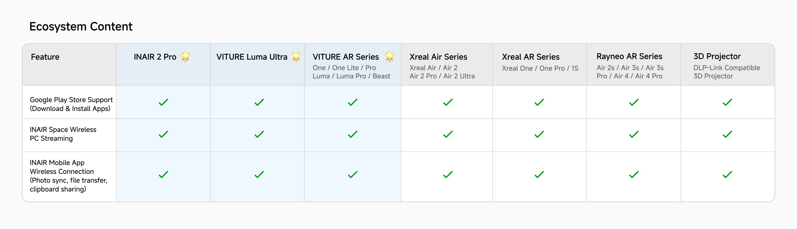
Task: Click Rayneo AR Series PC Streaming checkmark
Action: (634, 134)
